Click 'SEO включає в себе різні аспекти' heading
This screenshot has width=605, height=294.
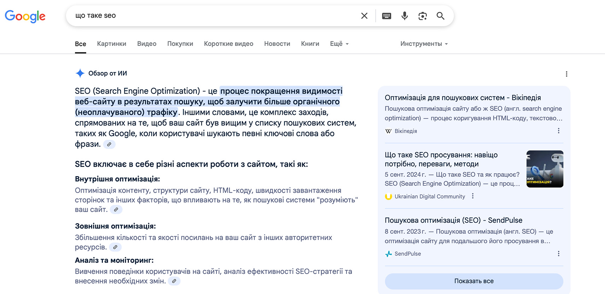click(x=191, y=164)
